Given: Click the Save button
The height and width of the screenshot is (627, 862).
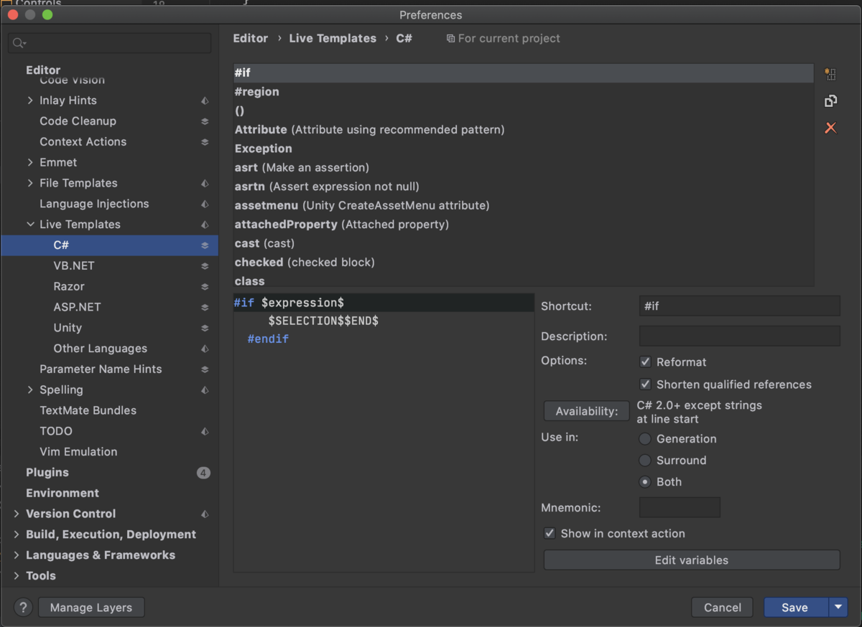Looking at the screenshot, I should click(796, 608).
